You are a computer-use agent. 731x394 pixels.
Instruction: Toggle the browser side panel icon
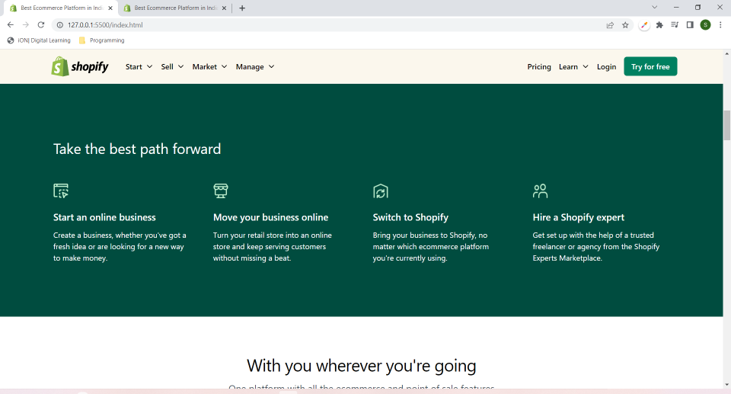click(x=690, y=25)
